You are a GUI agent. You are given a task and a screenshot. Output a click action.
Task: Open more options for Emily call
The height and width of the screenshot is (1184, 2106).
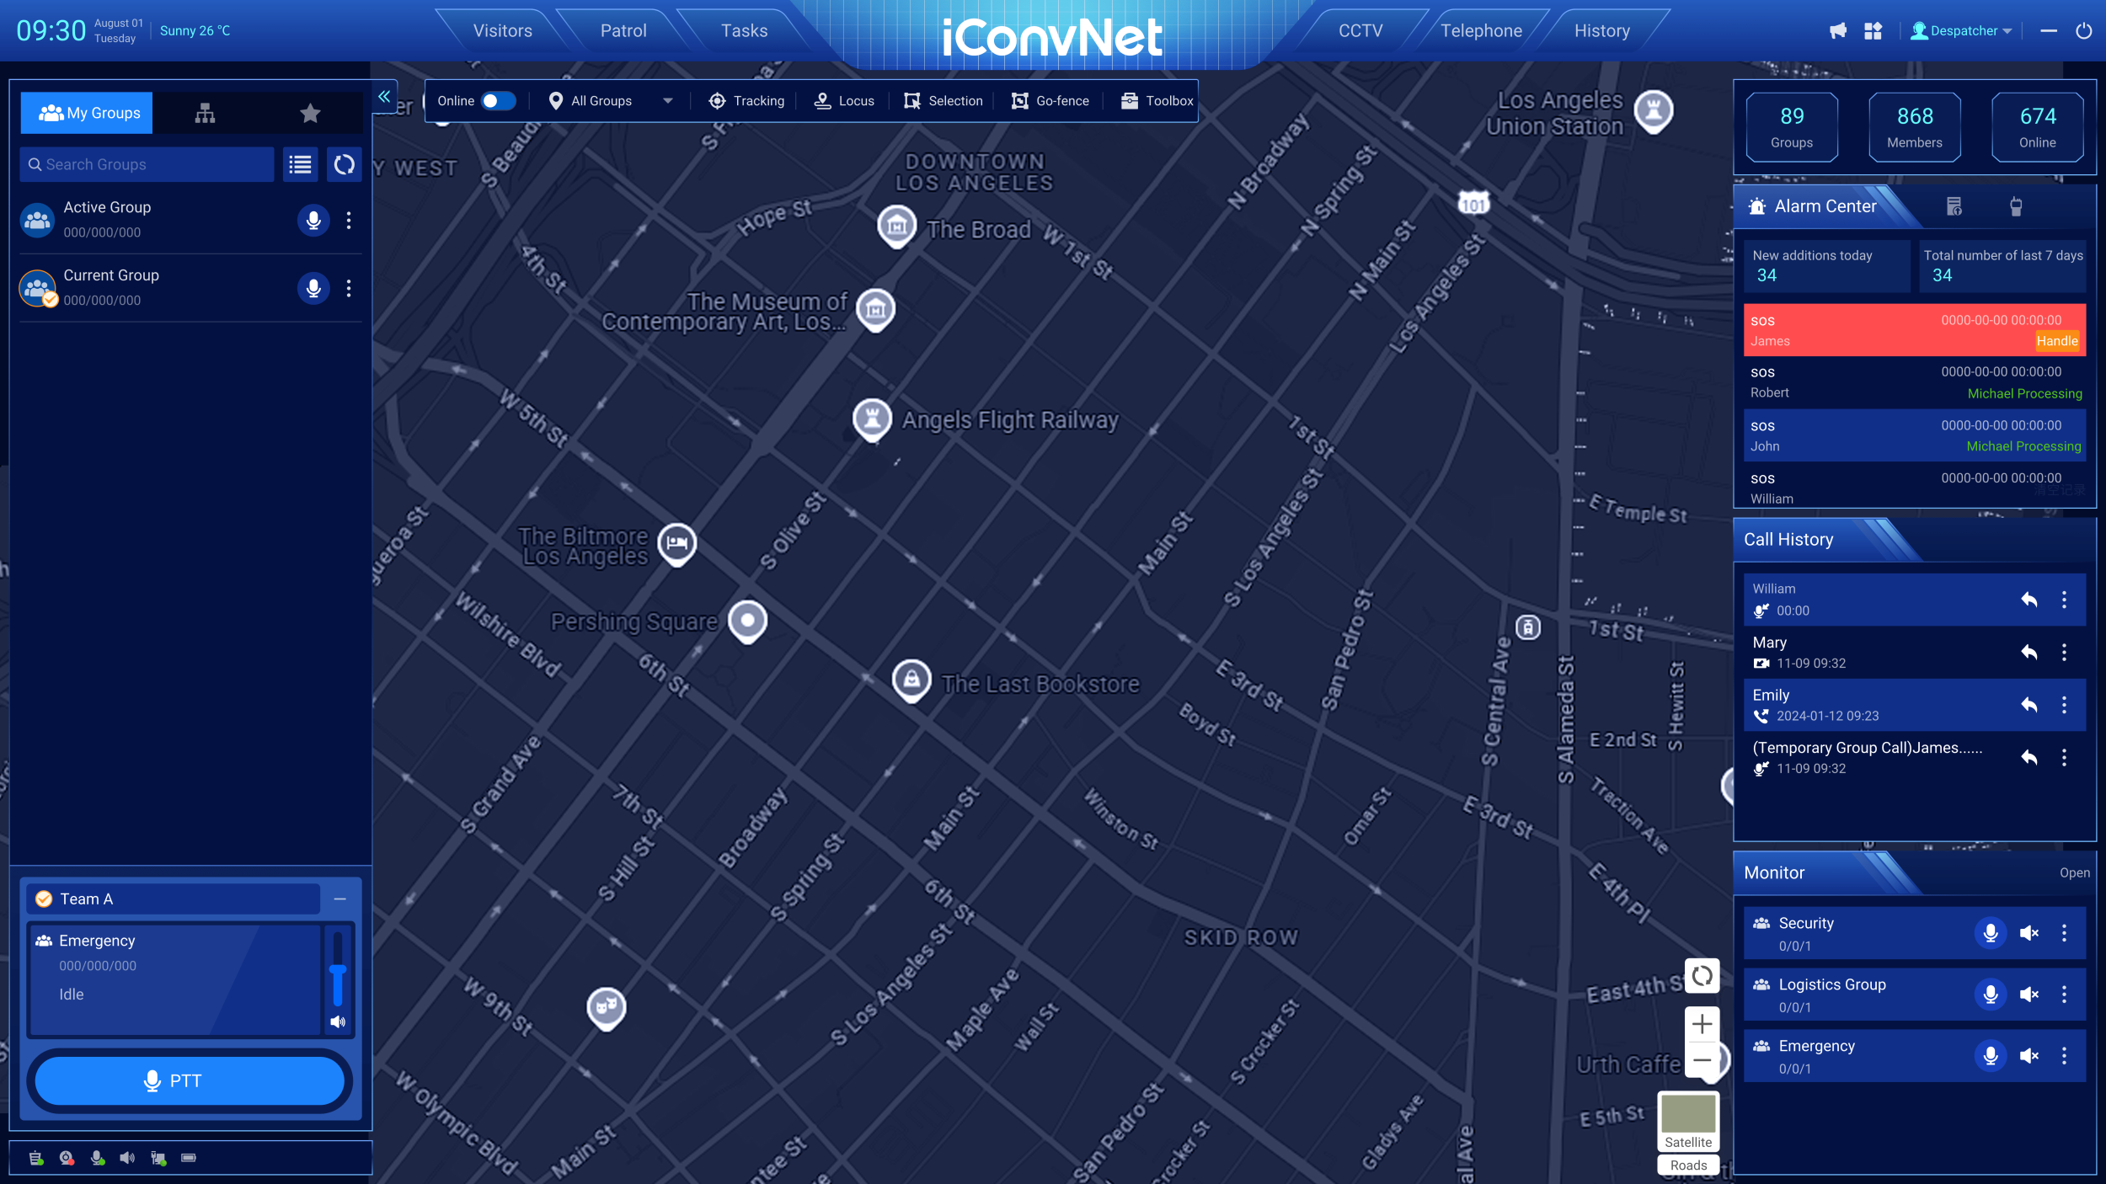[x=2064, y=705]
